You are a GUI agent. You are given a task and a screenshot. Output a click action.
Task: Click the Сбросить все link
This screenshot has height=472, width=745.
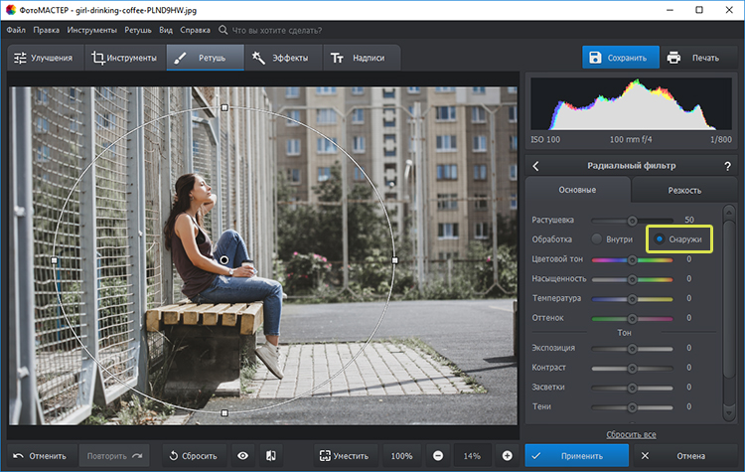coord(631,434)
